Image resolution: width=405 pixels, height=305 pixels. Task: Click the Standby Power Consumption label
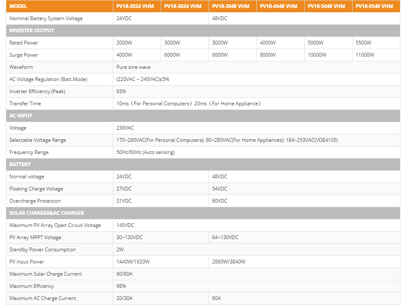[42, 250]
